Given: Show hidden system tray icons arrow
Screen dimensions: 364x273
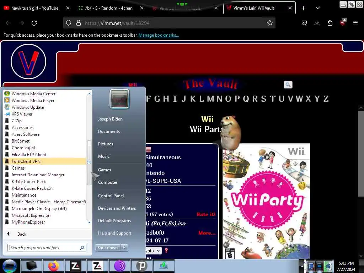Looking at the screenshot, I should point(302,266).
